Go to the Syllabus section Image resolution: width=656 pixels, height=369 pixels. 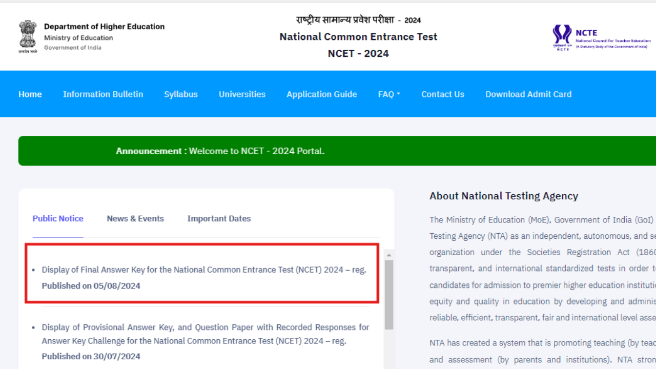coord(181,94)
